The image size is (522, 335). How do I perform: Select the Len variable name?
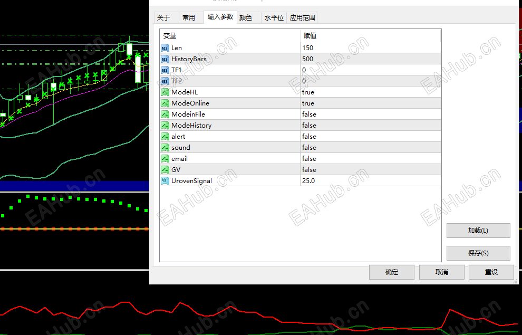click(177, 48)
